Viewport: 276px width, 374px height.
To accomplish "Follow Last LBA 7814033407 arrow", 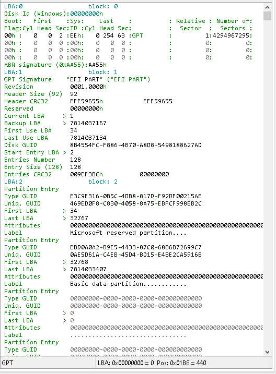I will 64,269.
